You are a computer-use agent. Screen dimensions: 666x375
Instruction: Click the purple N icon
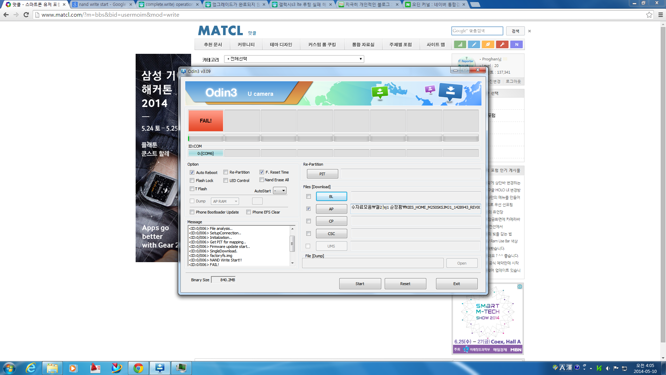pyautogui.click(x=516, y=44)
